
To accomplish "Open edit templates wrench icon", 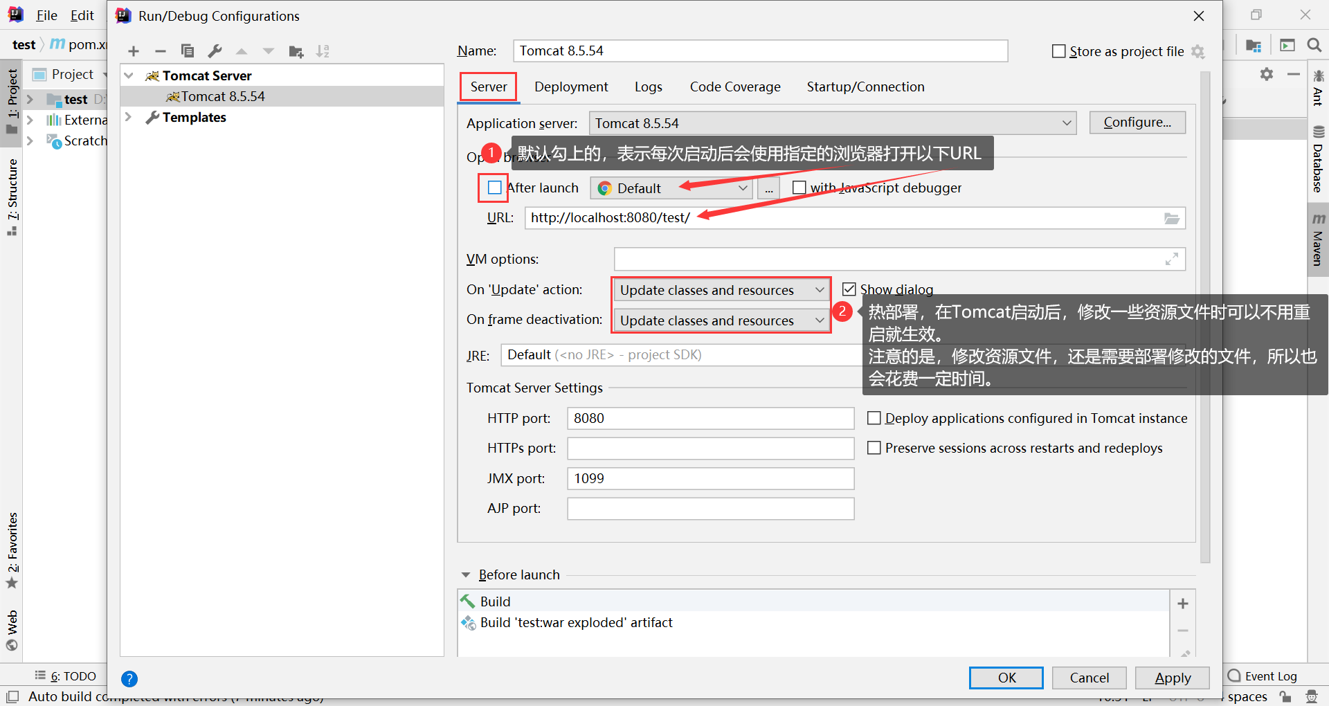I will point(215,51).
